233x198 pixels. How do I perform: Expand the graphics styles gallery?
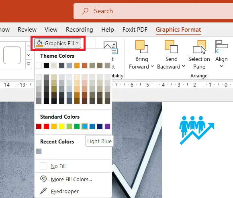tap(29, 64)
